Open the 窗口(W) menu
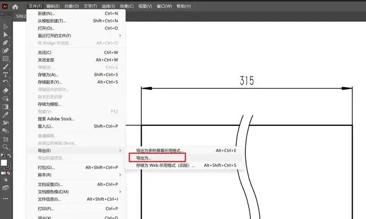This screenshot has height=219, width=366. click(x=164, y=6)
